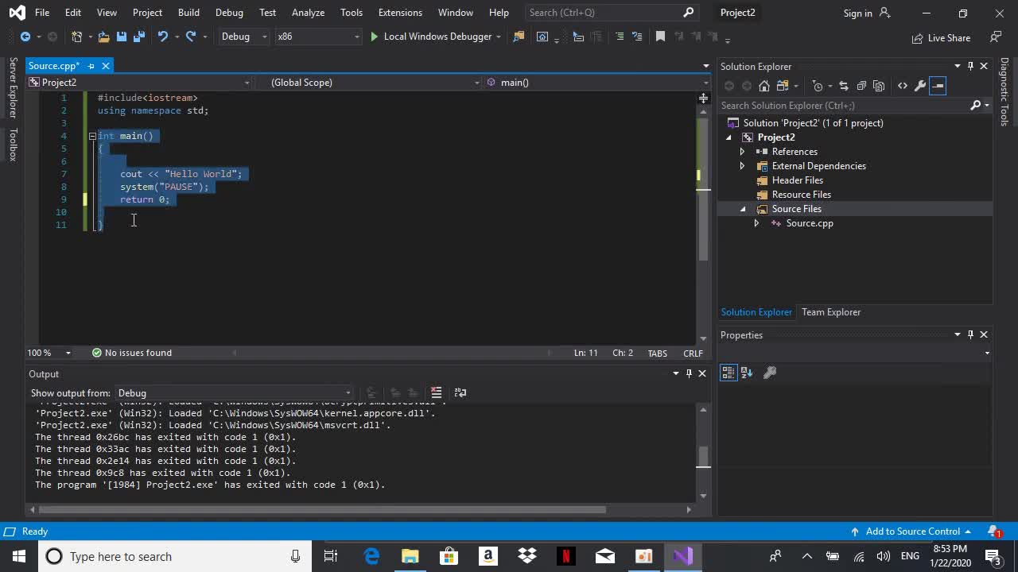
Task: Toggle Preview Selected Items in Solution Explorer
Action: pos(938,86)
